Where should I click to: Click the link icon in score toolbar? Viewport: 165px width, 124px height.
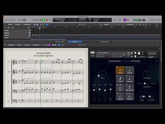pos(63,45)
